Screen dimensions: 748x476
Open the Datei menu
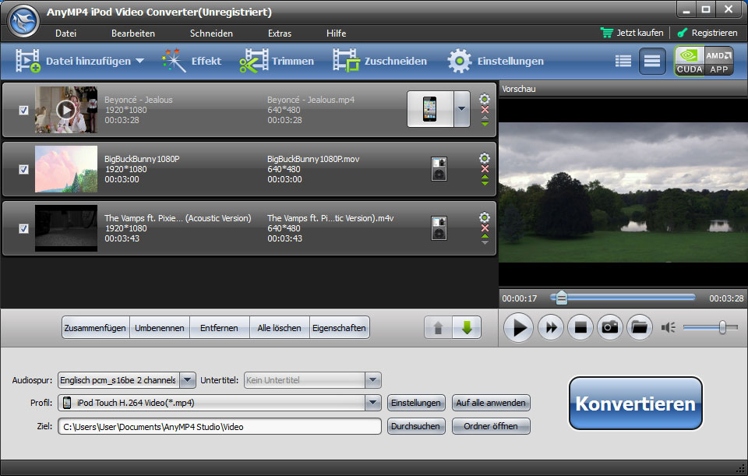65,33
